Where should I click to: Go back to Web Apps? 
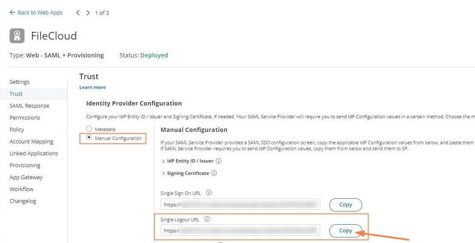coord(36,13)
